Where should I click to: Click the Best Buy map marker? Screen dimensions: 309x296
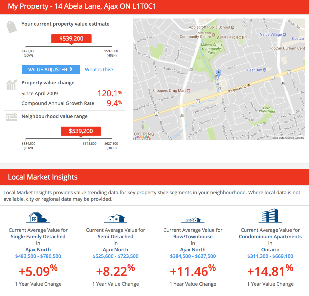coord(264,70)
